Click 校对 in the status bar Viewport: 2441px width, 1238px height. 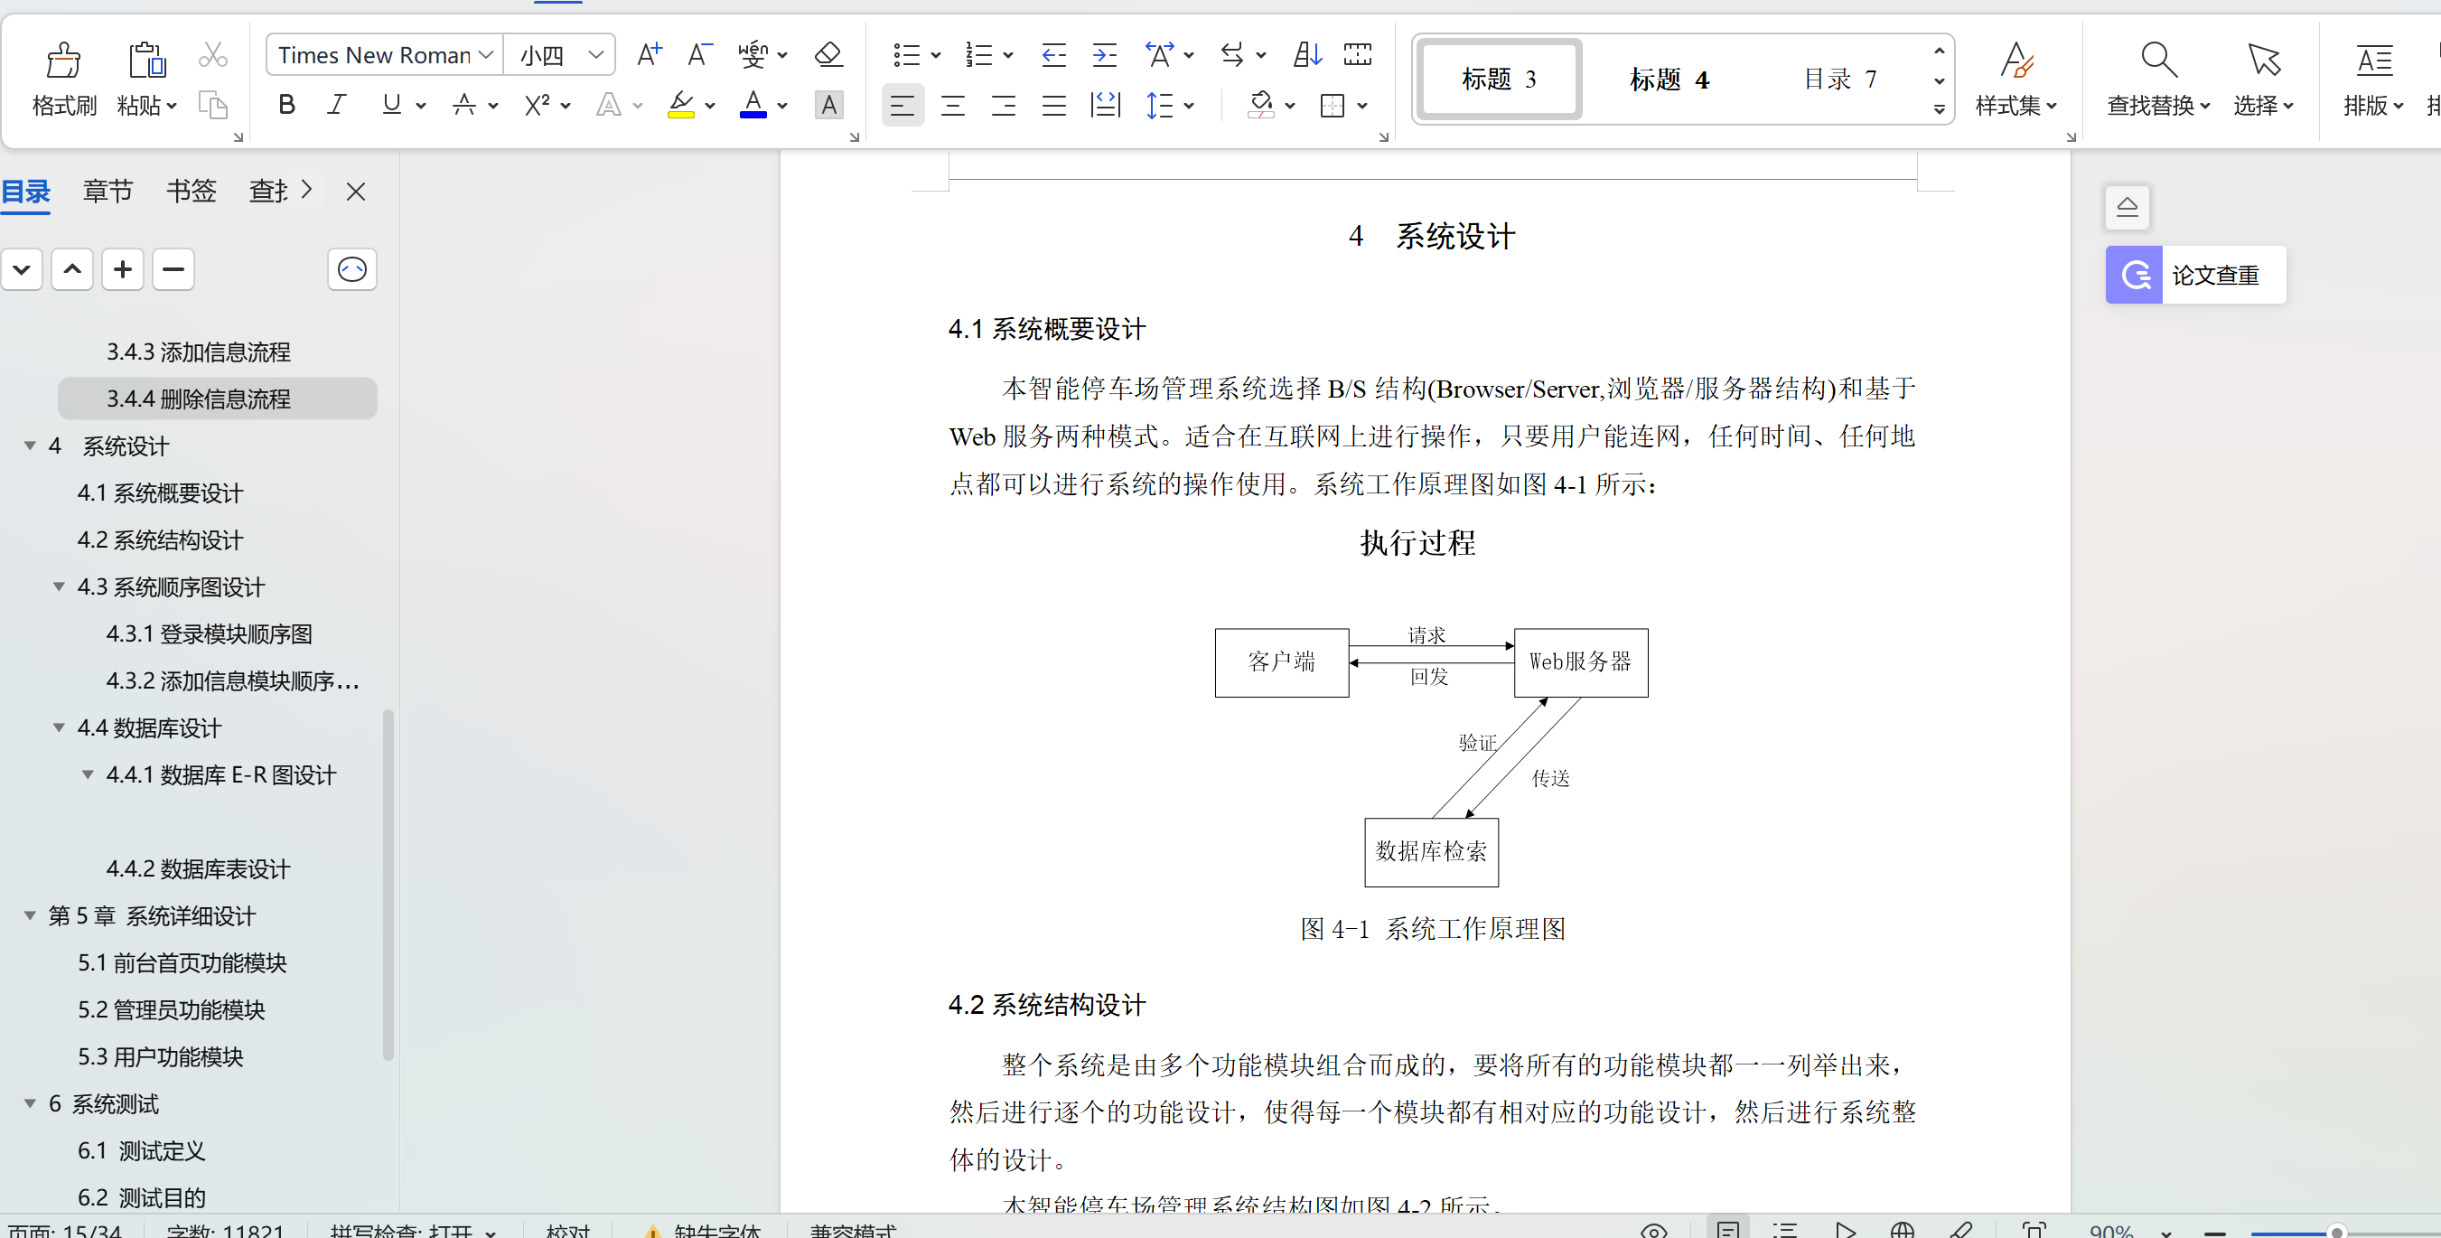[x=566, y=1231]
